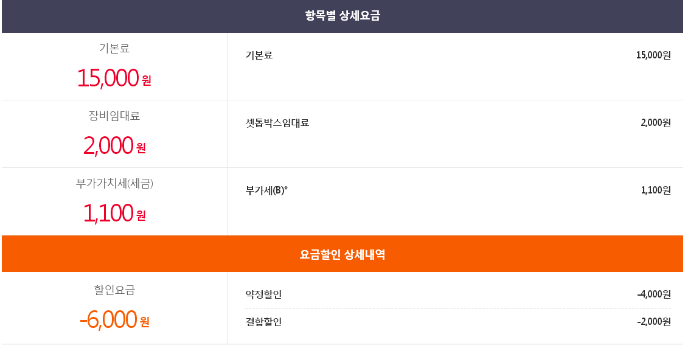
Task: Click the 부가가치세(세금) category label
Action: [x=114, y=183]
